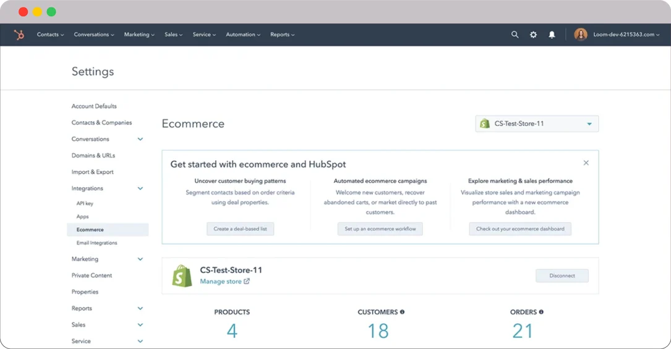Click the user avatar picture
Screen dimensions: 671x349
point(581,35)
